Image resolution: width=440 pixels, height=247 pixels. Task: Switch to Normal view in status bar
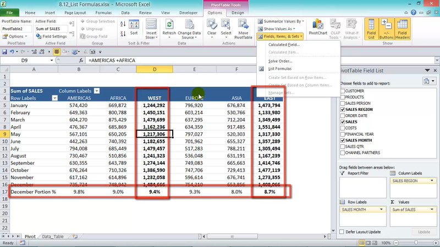[x=362, y=243]
